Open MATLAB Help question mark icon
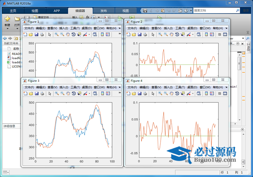Screen dimensions: 253x177 (186, 11)
